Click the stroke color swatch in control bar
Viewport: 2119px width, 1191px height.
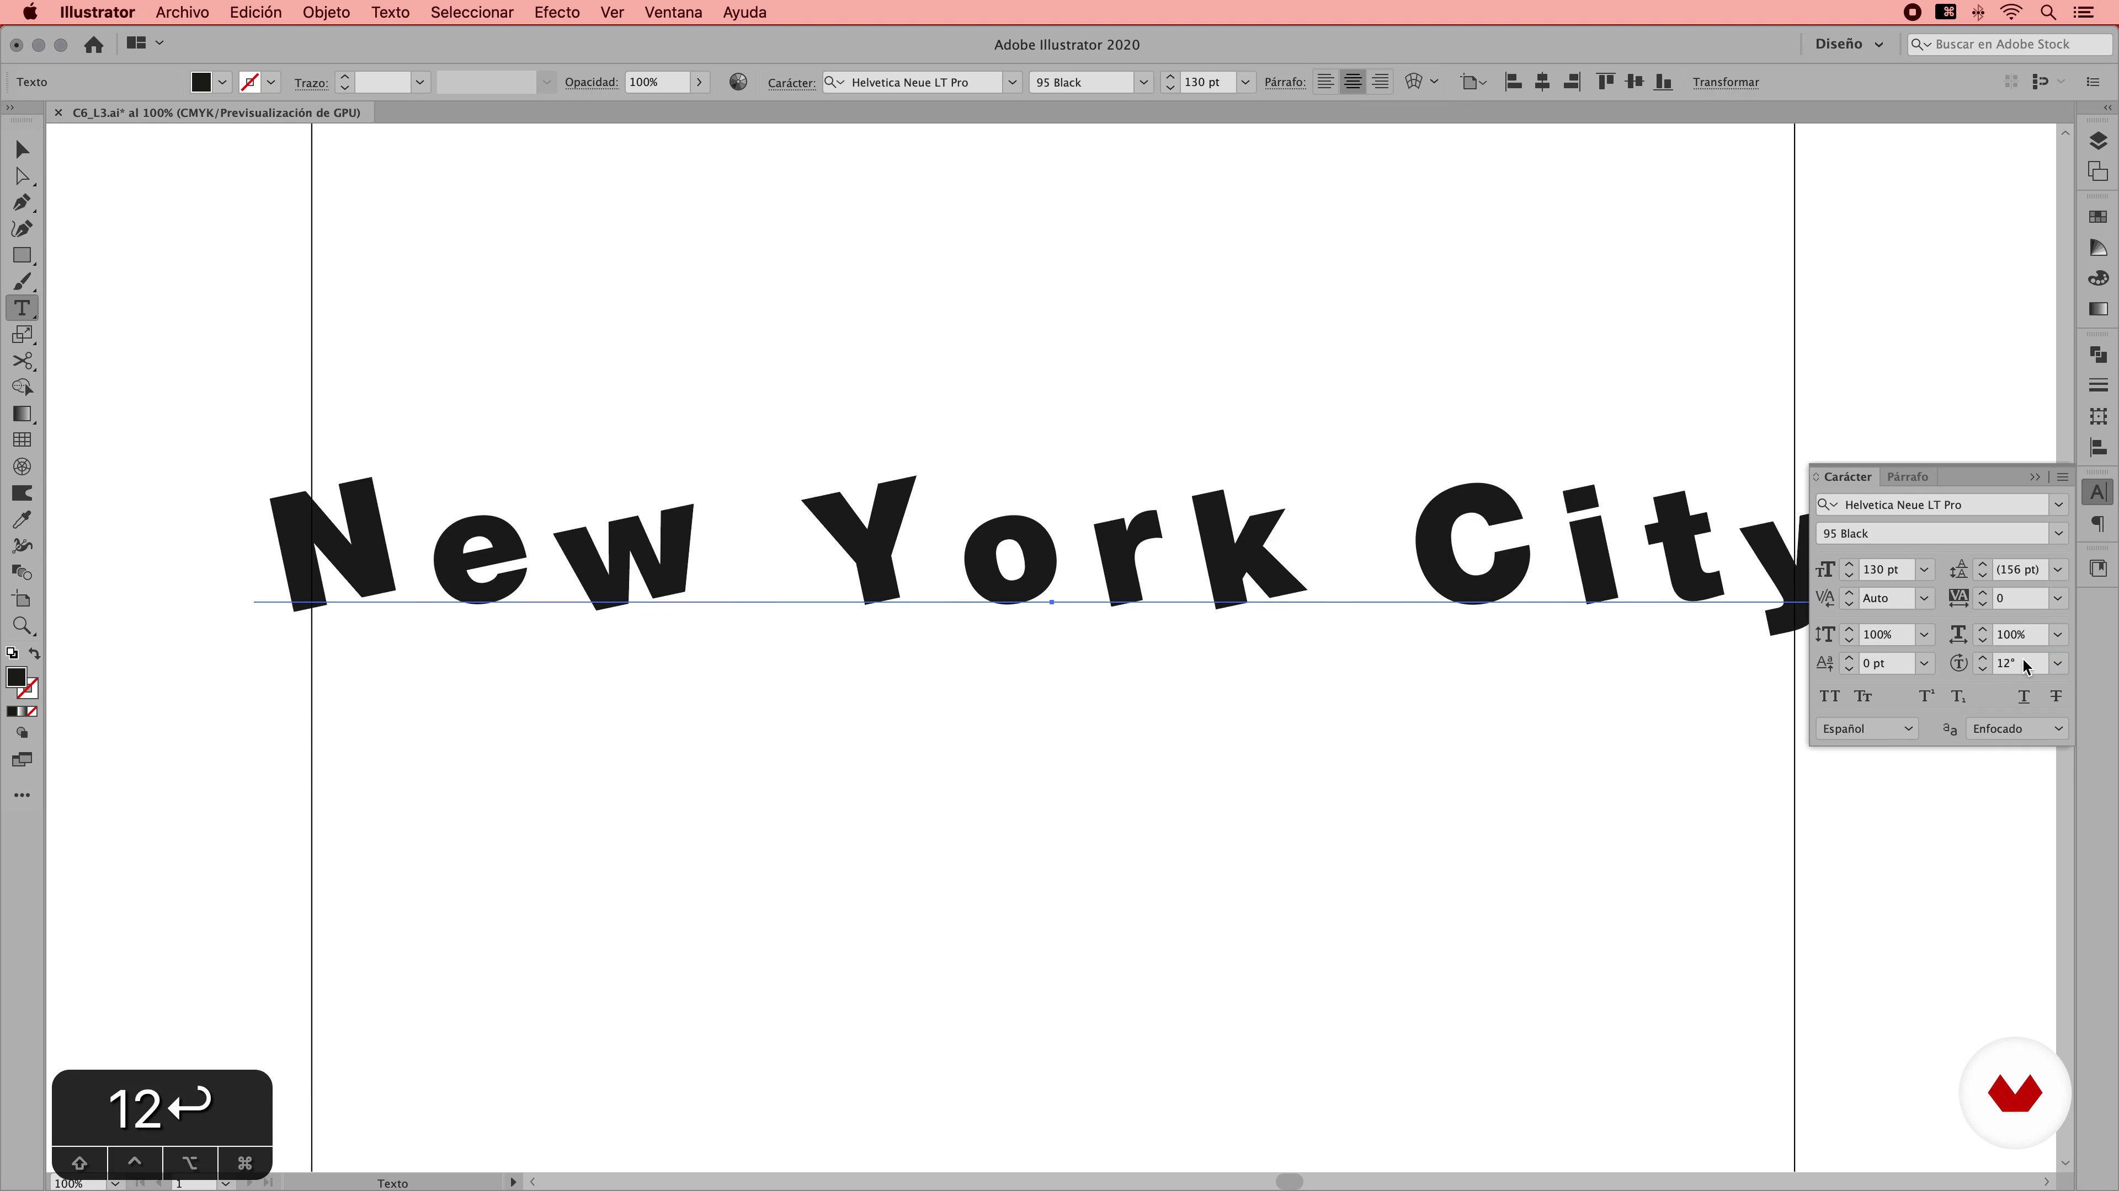click(x=249, y=82)
